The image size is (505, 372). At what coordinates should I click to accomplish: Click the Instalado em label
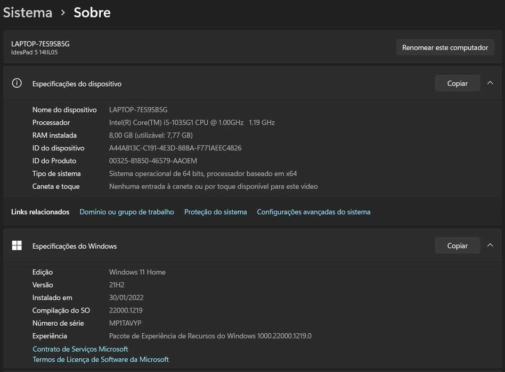[52, 298]
